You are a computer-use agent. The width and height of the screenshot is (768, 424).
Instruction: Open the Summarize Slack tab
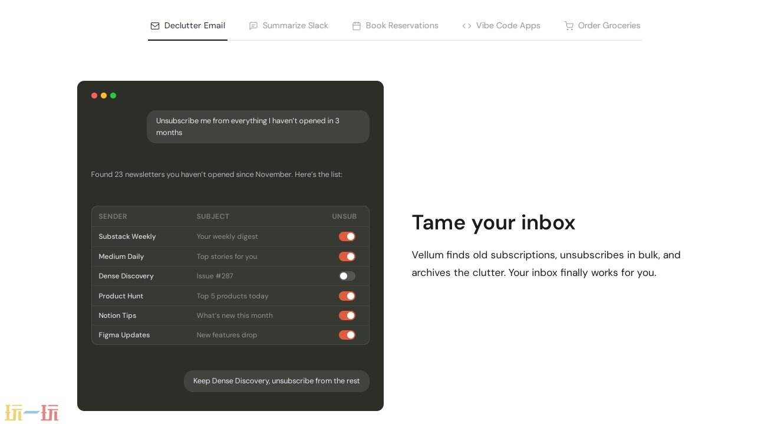[x=295, y=26]
